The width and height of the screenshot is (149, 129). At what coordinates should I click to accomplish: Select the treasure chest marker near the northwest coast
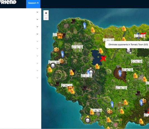[60, 36]
